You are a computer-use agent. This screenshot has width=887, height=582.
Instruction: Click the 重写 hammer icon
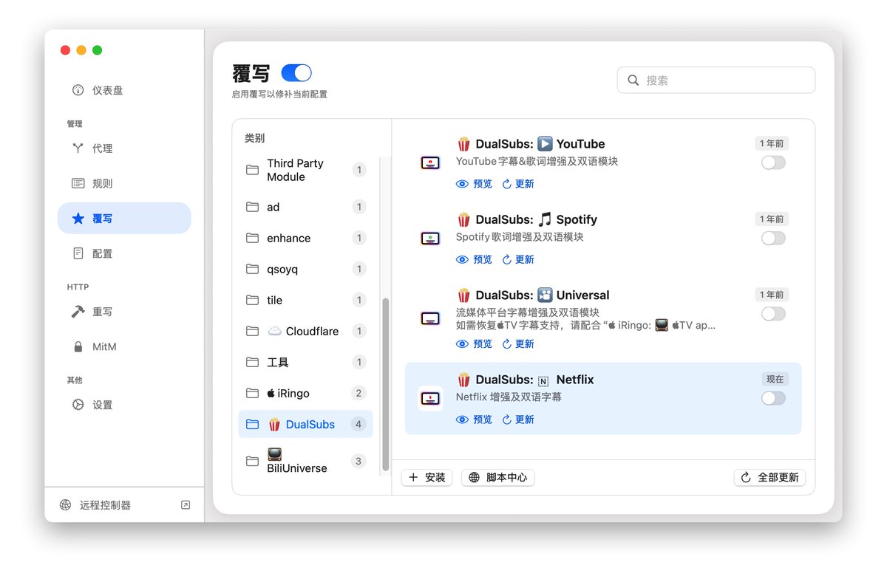tap(78, 312)
